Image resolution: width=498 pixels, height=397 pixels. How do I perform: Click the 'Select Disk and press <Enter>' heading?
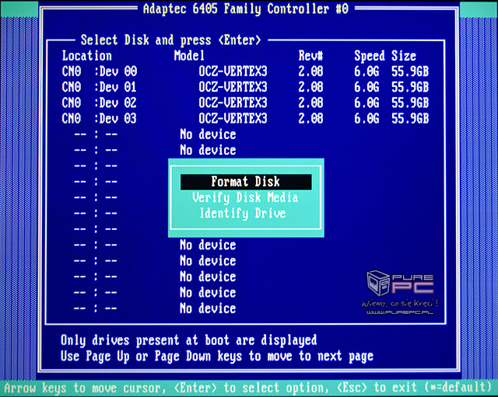(x=171, y=40)
